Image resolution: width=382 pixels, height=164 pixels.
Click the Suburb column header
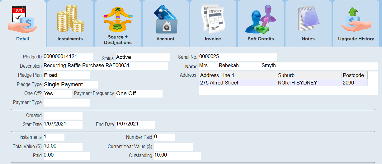click(x=309, y=75)
